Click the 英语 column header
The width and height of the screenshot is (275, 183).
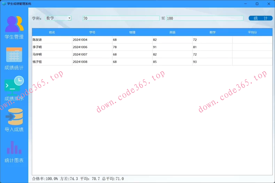coord(172,32)
